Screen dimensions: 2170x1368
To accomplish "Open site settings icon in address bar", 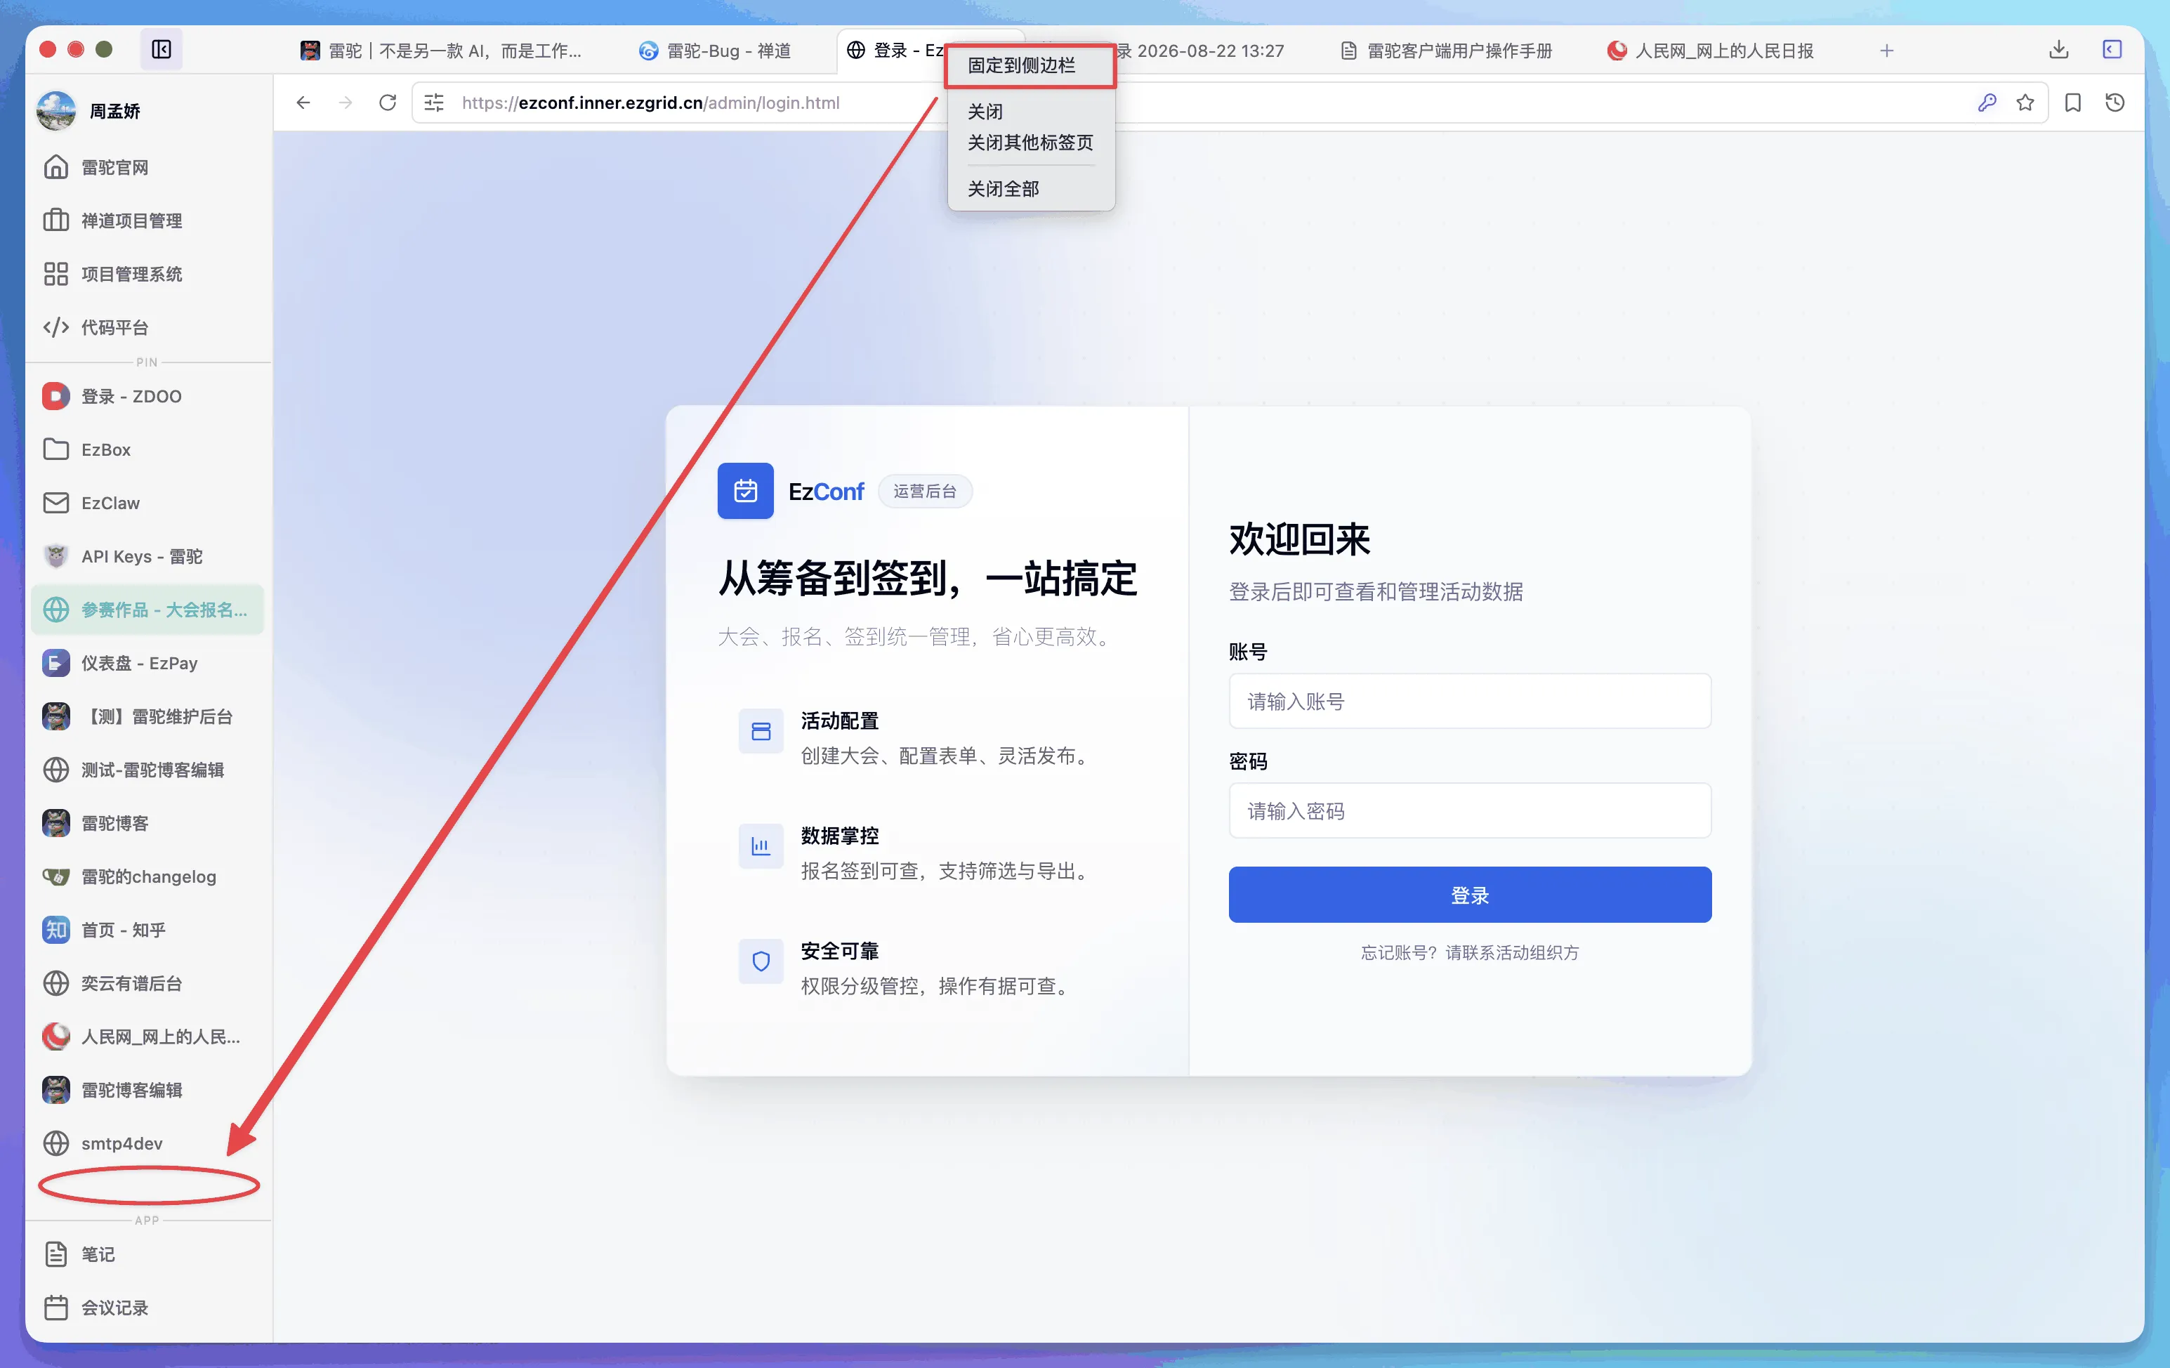I will [x=435, y=103].
